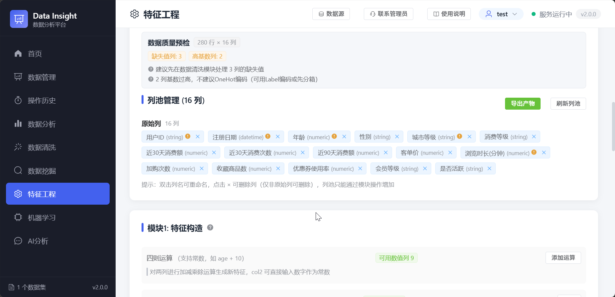Click 服务运行中 status indicator
615x297 pixels.
point(552,14)
